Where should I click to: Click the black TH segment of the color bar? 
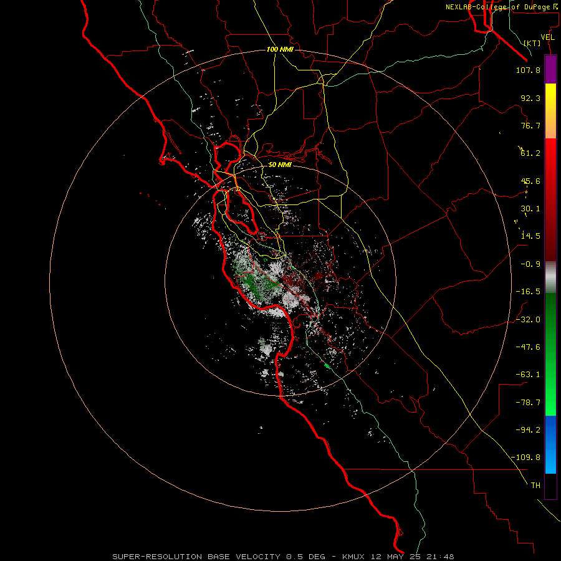tap(550, 486)
